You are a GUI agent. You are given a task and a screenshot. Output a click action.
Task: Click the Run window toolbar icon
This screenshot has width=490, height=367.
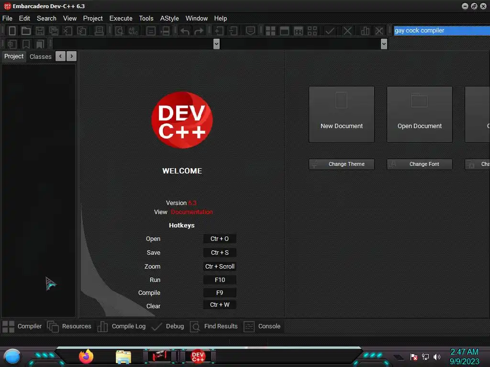284,31
